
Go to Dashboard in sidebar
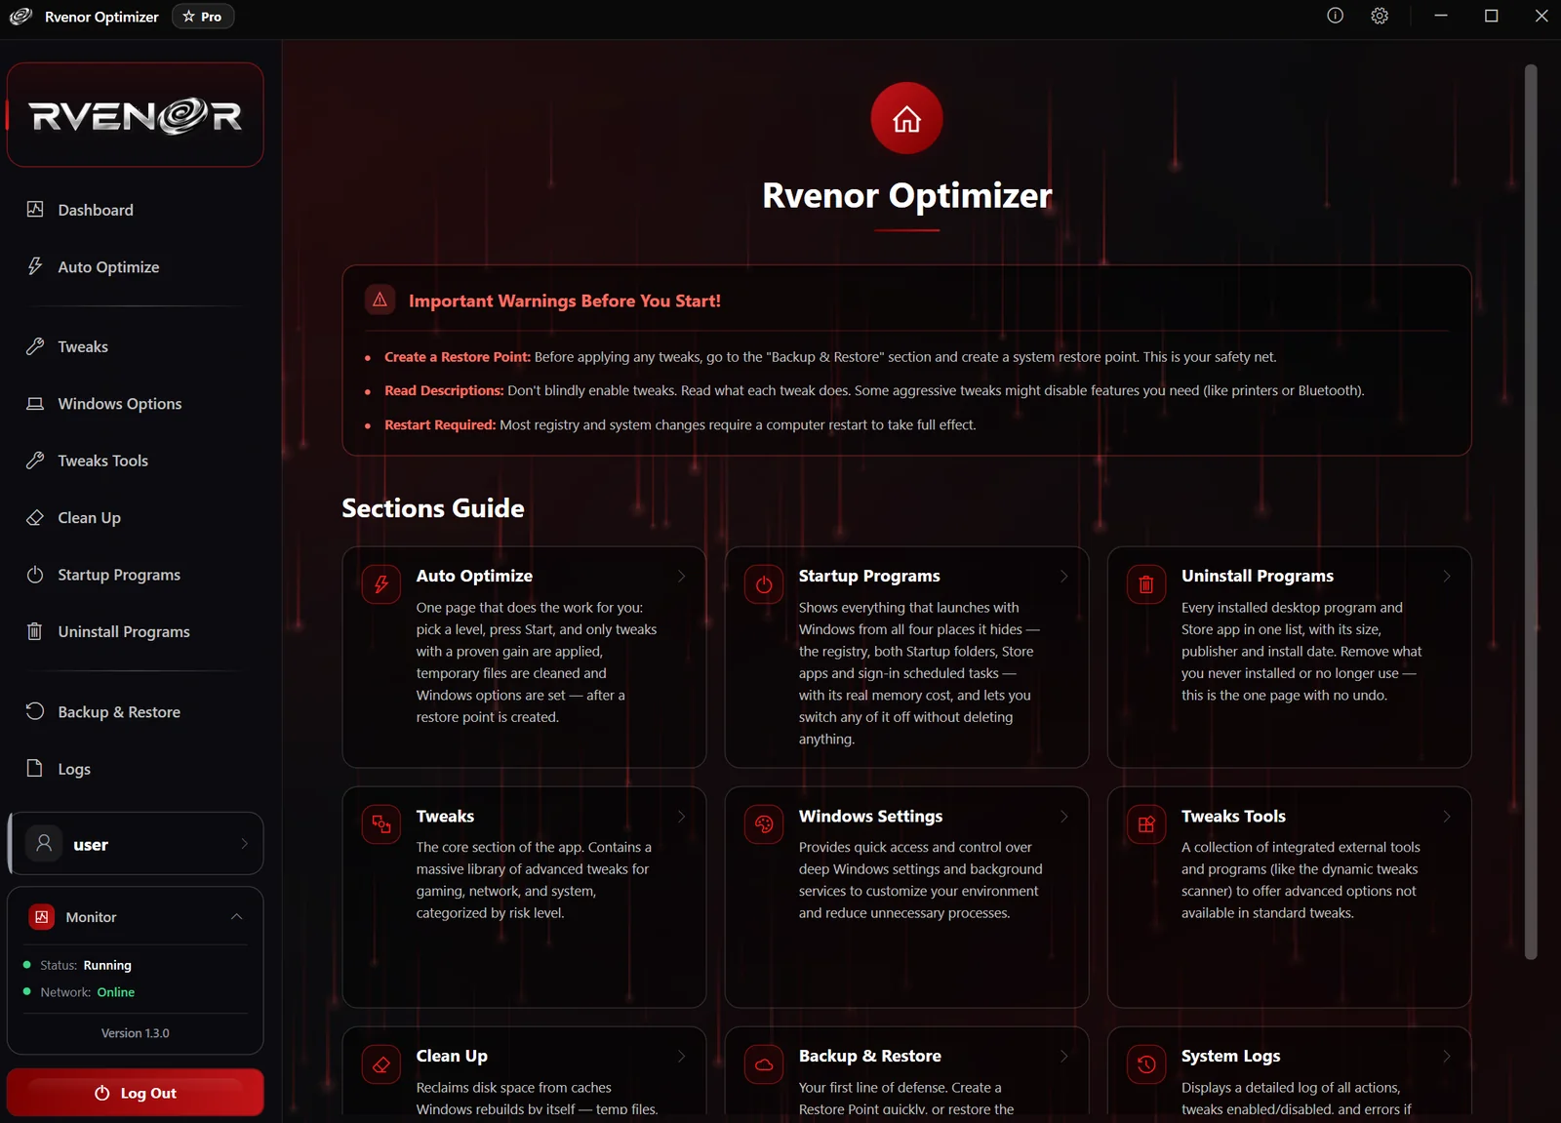[x=136, y=210]
